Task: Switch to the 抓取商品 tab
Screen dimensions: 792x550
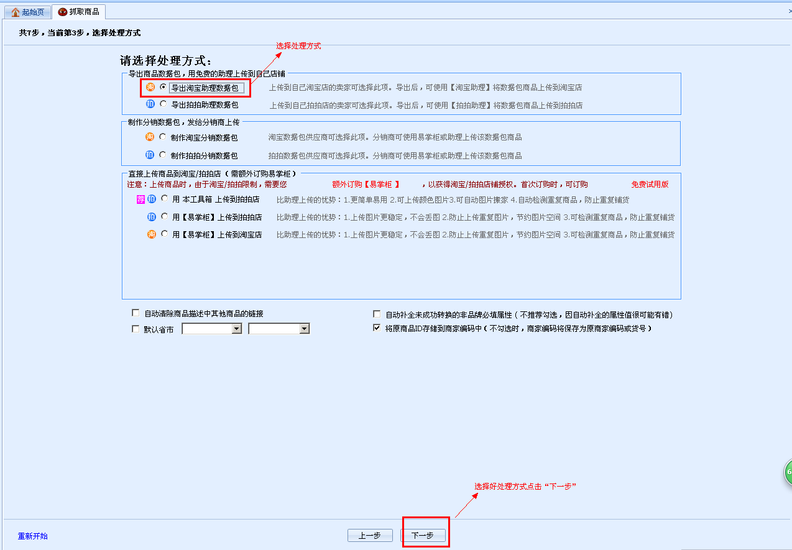Action: (78, 12)
